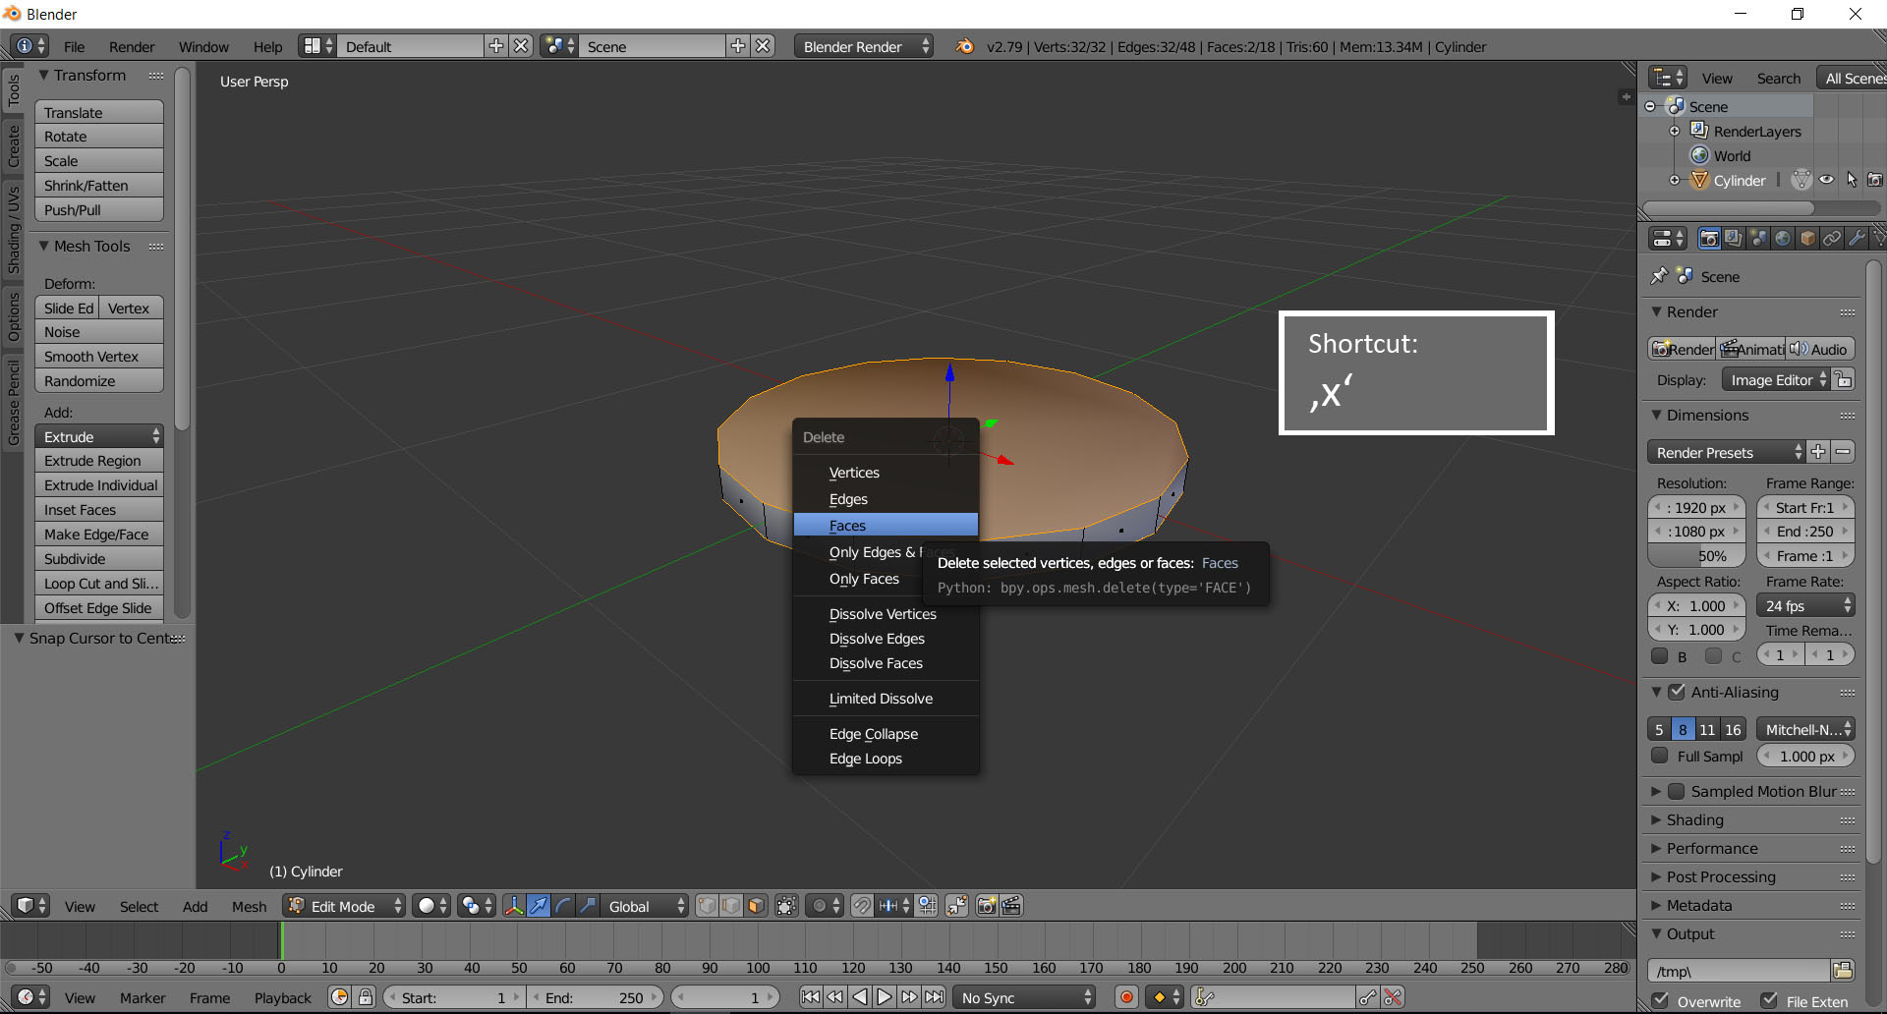Click the Render image button
The width and height of the screenshot is (1887, 1014).
(x=1683, y=349)
